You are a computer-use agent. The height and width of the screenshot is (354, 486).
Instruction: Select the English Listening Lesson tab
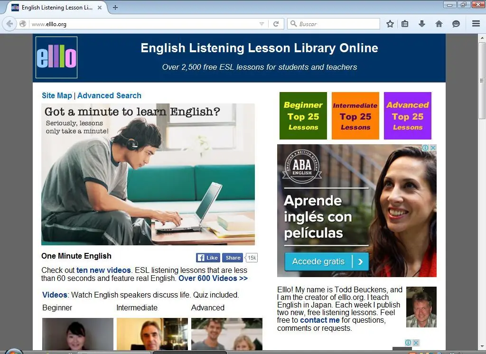click(x=56, y=8)
